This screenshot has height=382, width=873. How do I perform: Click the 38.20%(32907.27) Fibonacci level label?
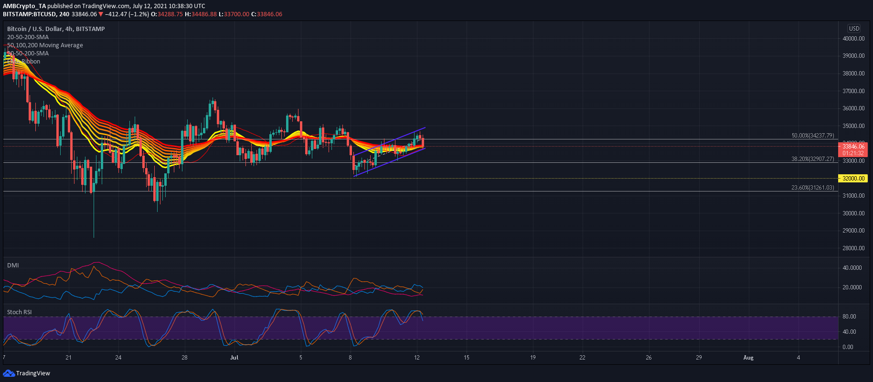tap(813, 159)
